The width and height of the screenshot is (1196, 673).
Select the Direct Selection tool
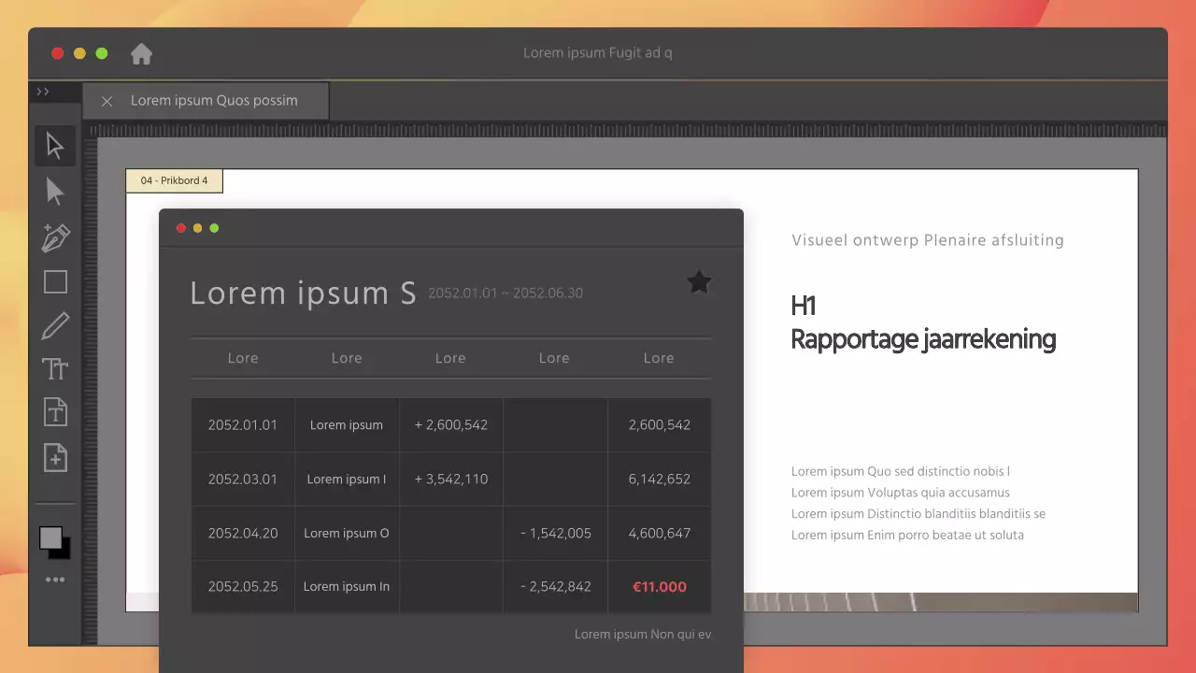pos(55,192)
